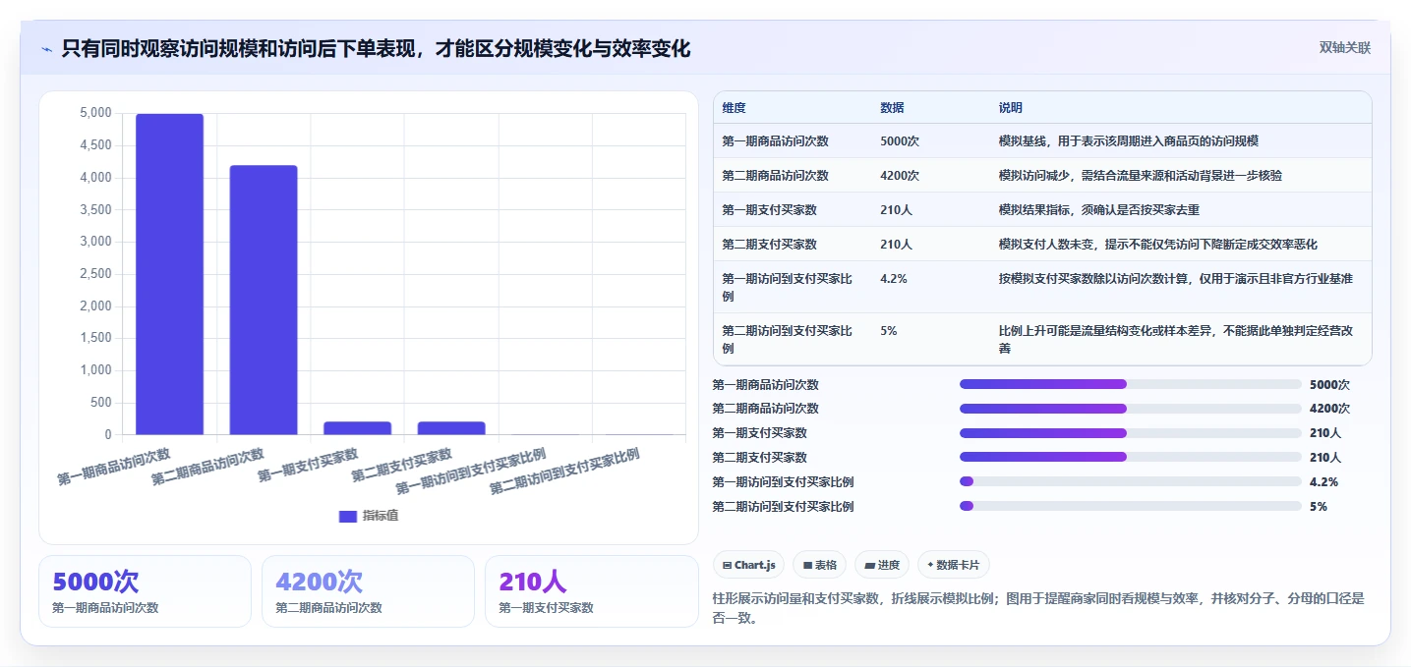
Task: Click the short 第一期支付买家数 bar in chart
Action: (358, 428)
